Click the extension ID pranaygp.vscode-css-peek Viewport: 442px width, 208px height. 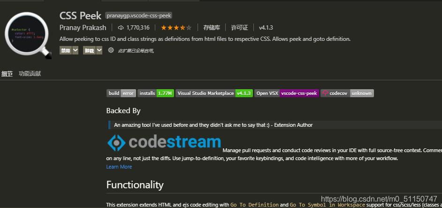[139, 15]
